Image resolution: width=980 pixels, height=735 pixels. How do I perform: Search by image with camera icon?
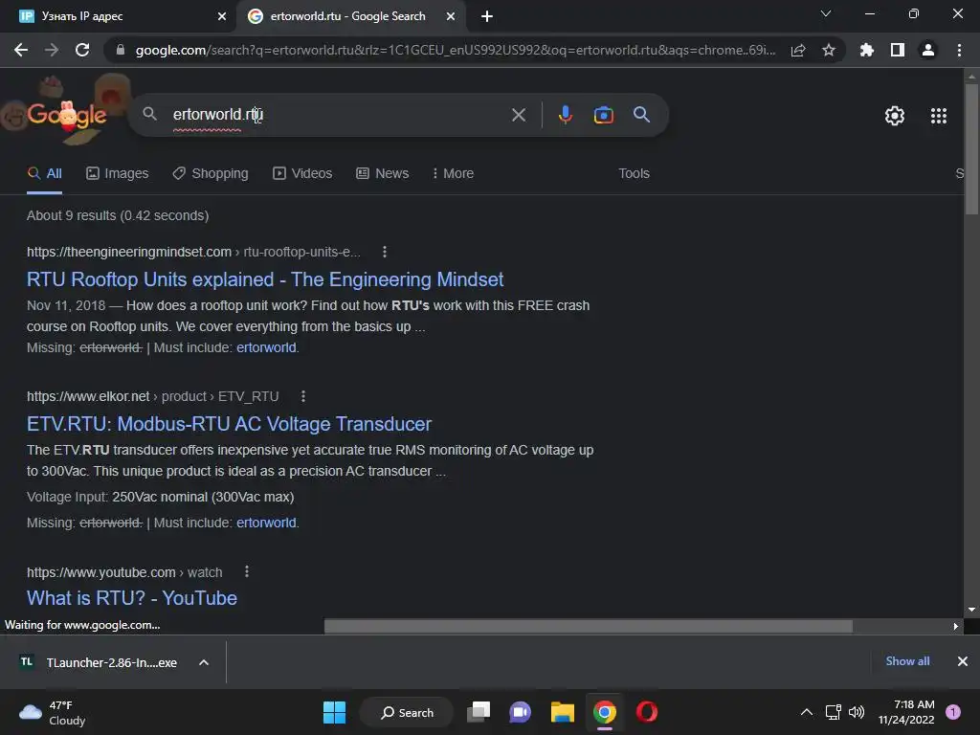point(604,115)
